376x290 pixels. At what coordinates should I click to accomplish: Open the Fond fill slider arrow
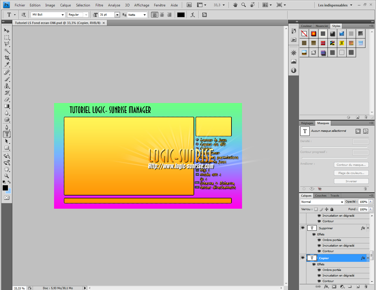[371, 209]
